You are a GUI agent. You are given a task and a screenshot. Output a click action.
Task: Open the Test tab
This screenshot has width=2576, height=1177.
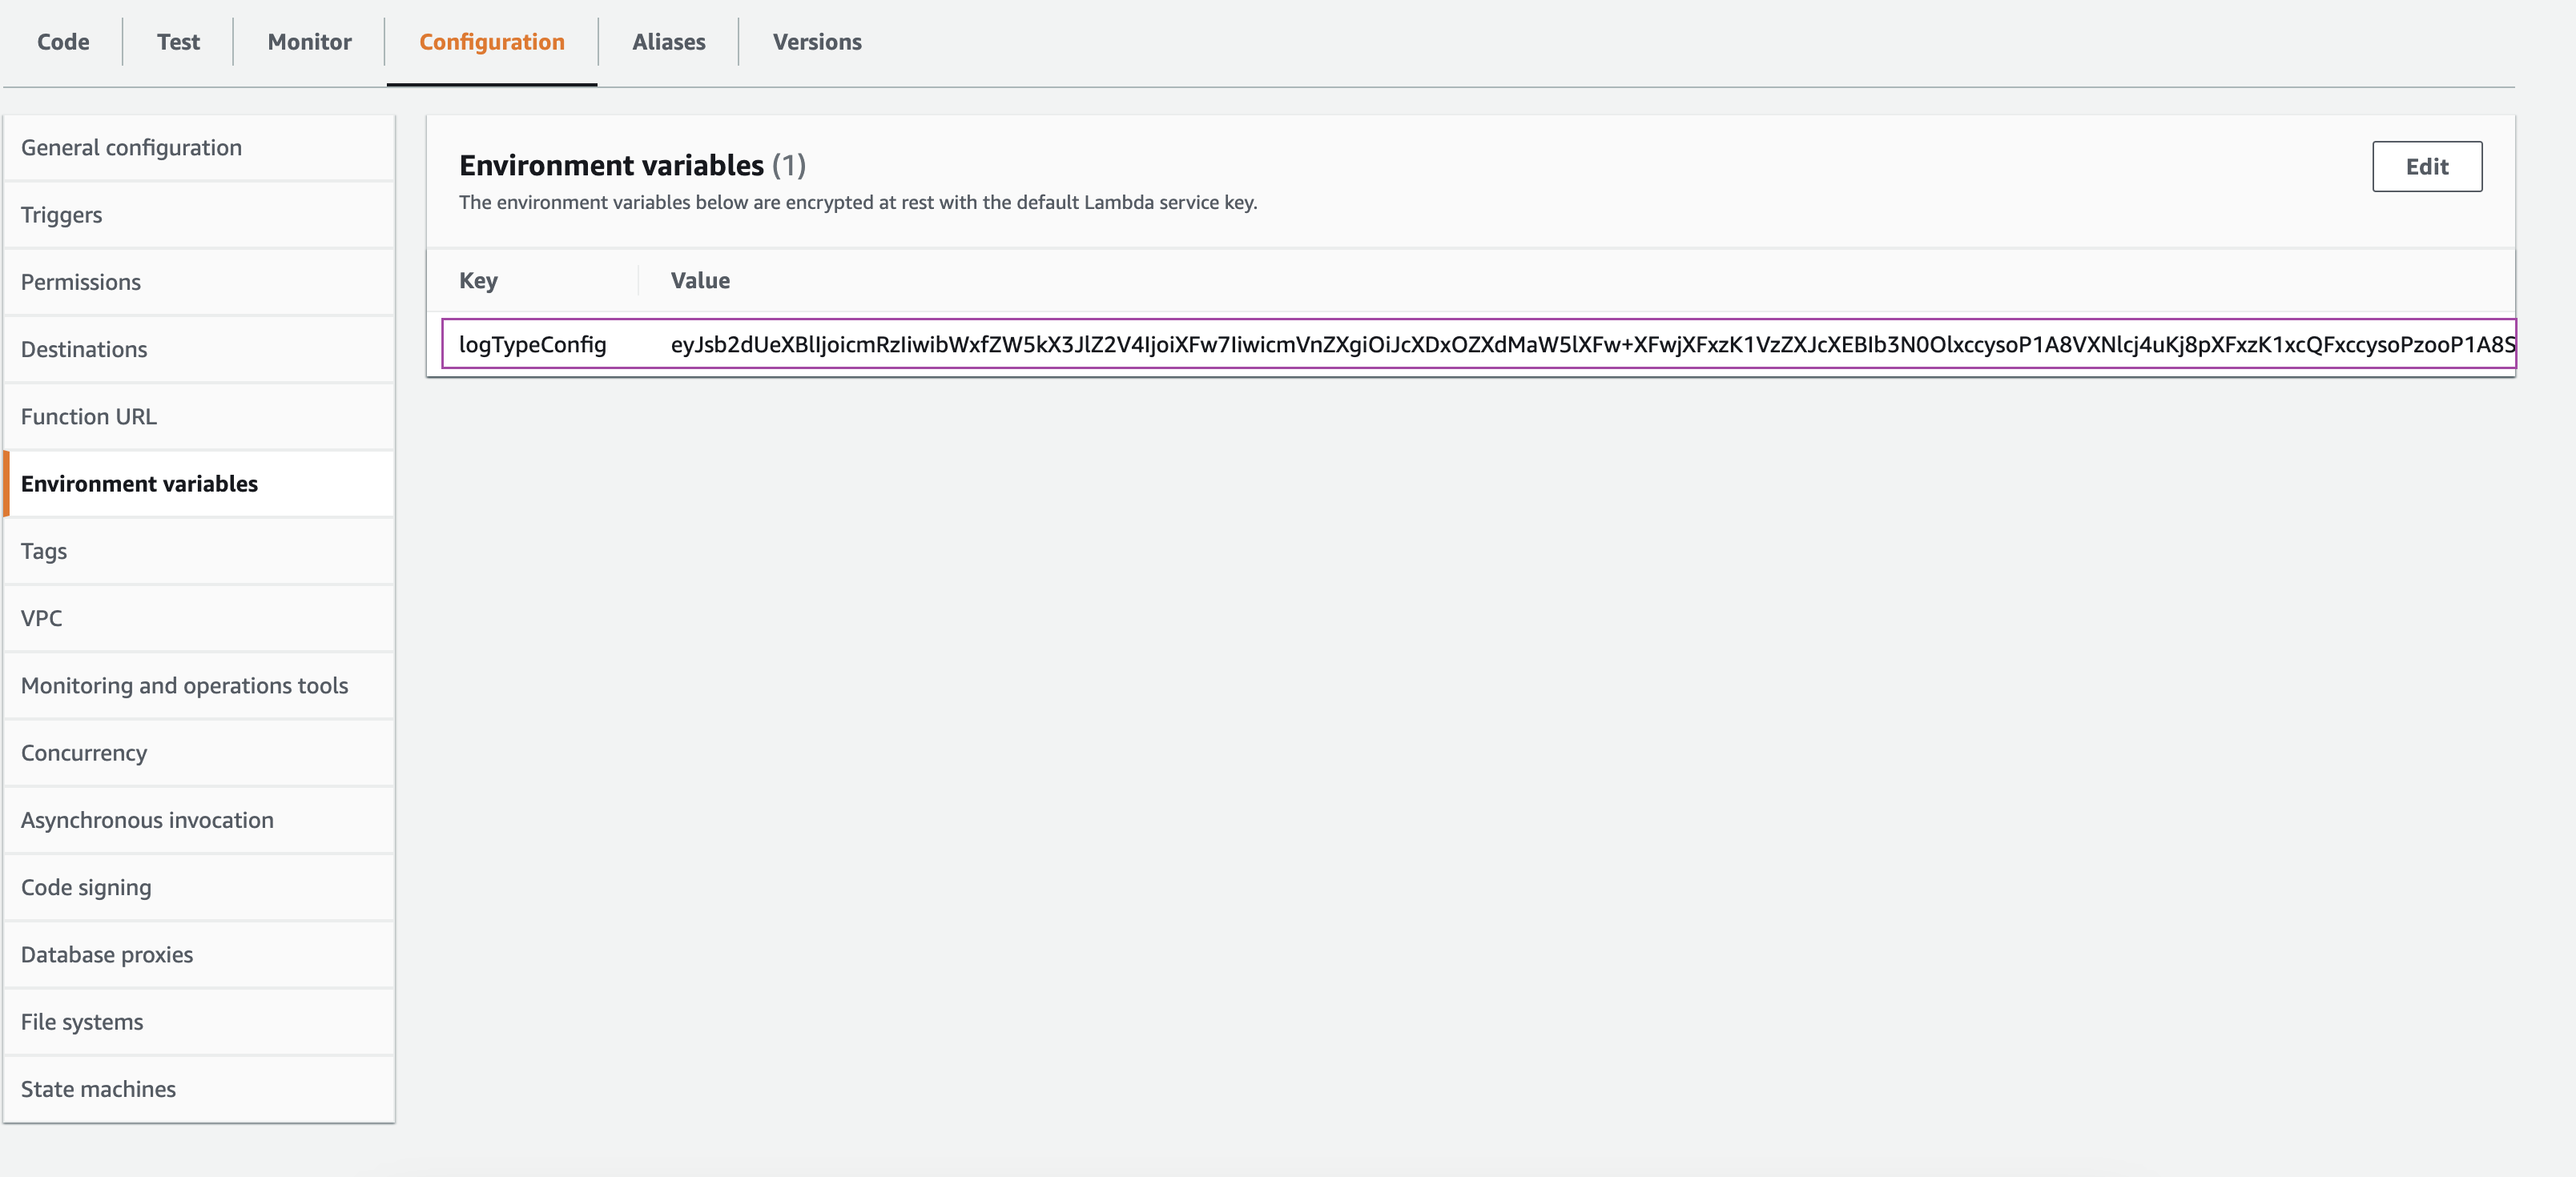pyautogui.click(x=177, y=42)
